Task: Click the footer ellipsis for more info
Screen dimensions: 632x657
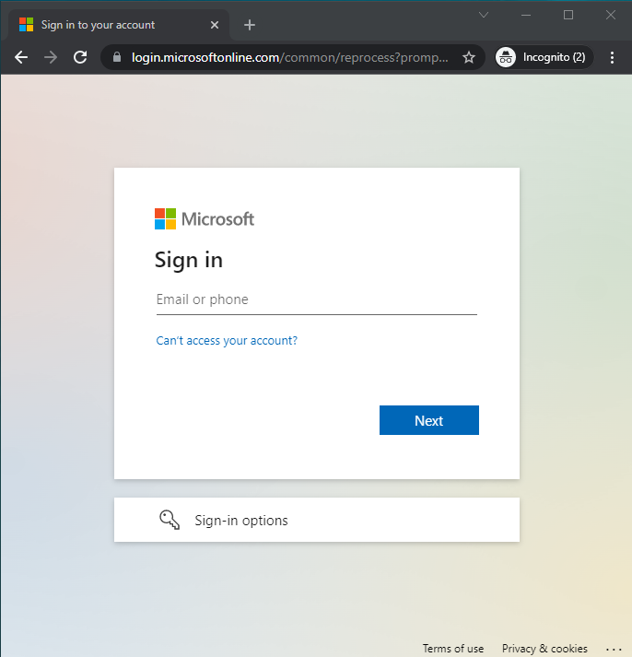Action: [614, 649]
